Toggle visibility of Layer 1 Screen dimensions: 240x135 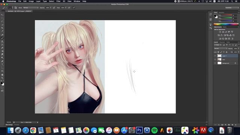coord(215,56)
